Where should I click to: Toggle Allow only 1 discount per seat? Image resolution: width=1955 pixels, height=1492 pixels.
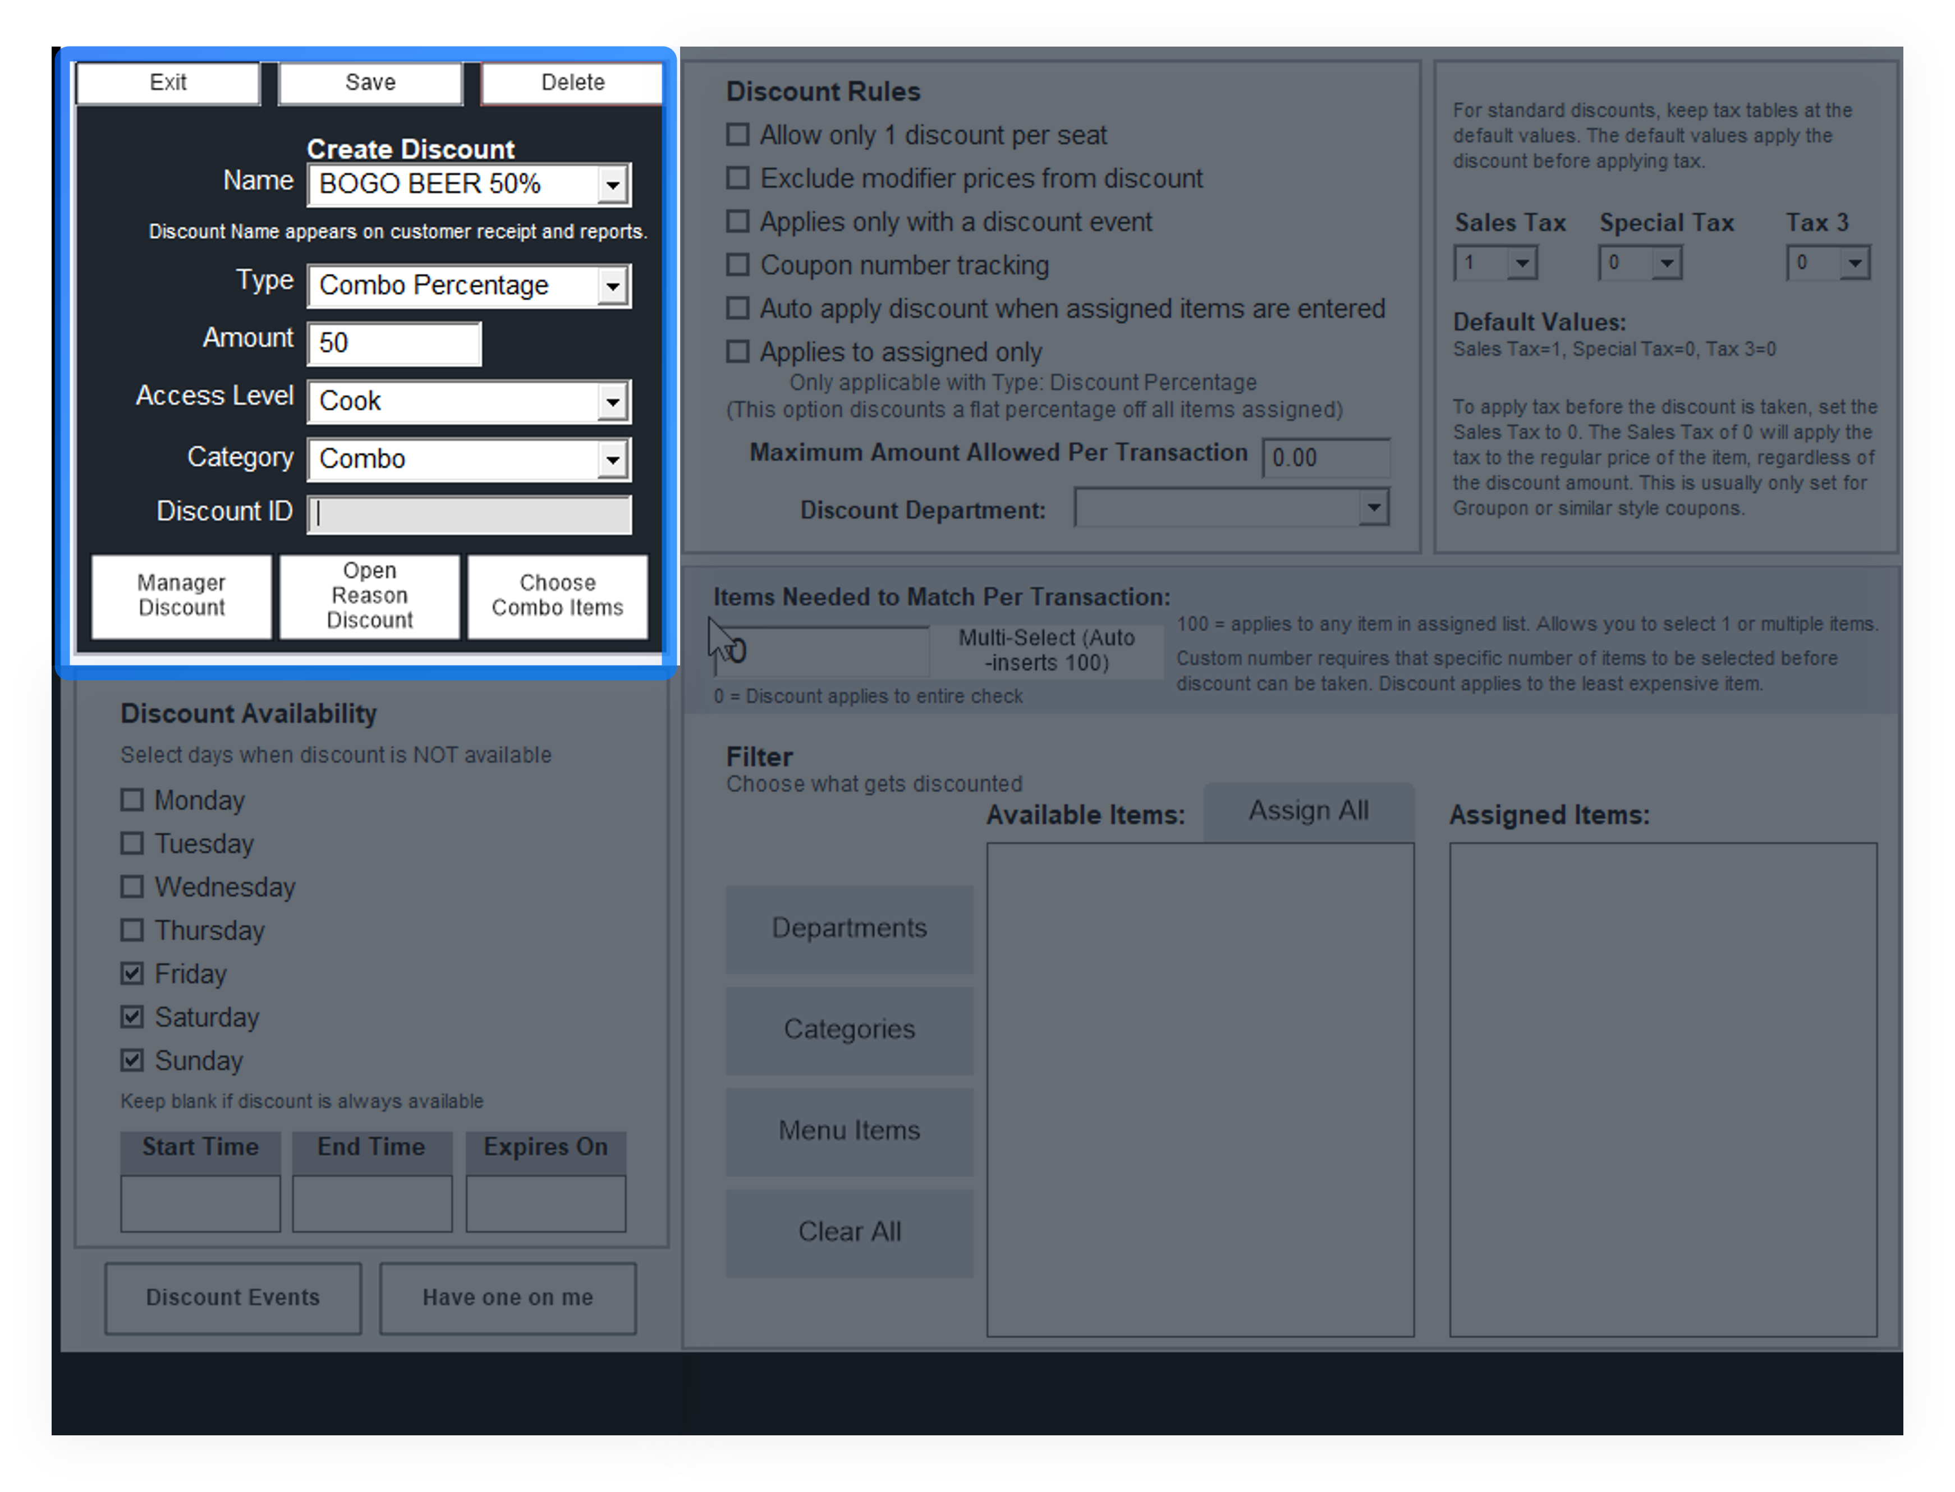point(738,135)
